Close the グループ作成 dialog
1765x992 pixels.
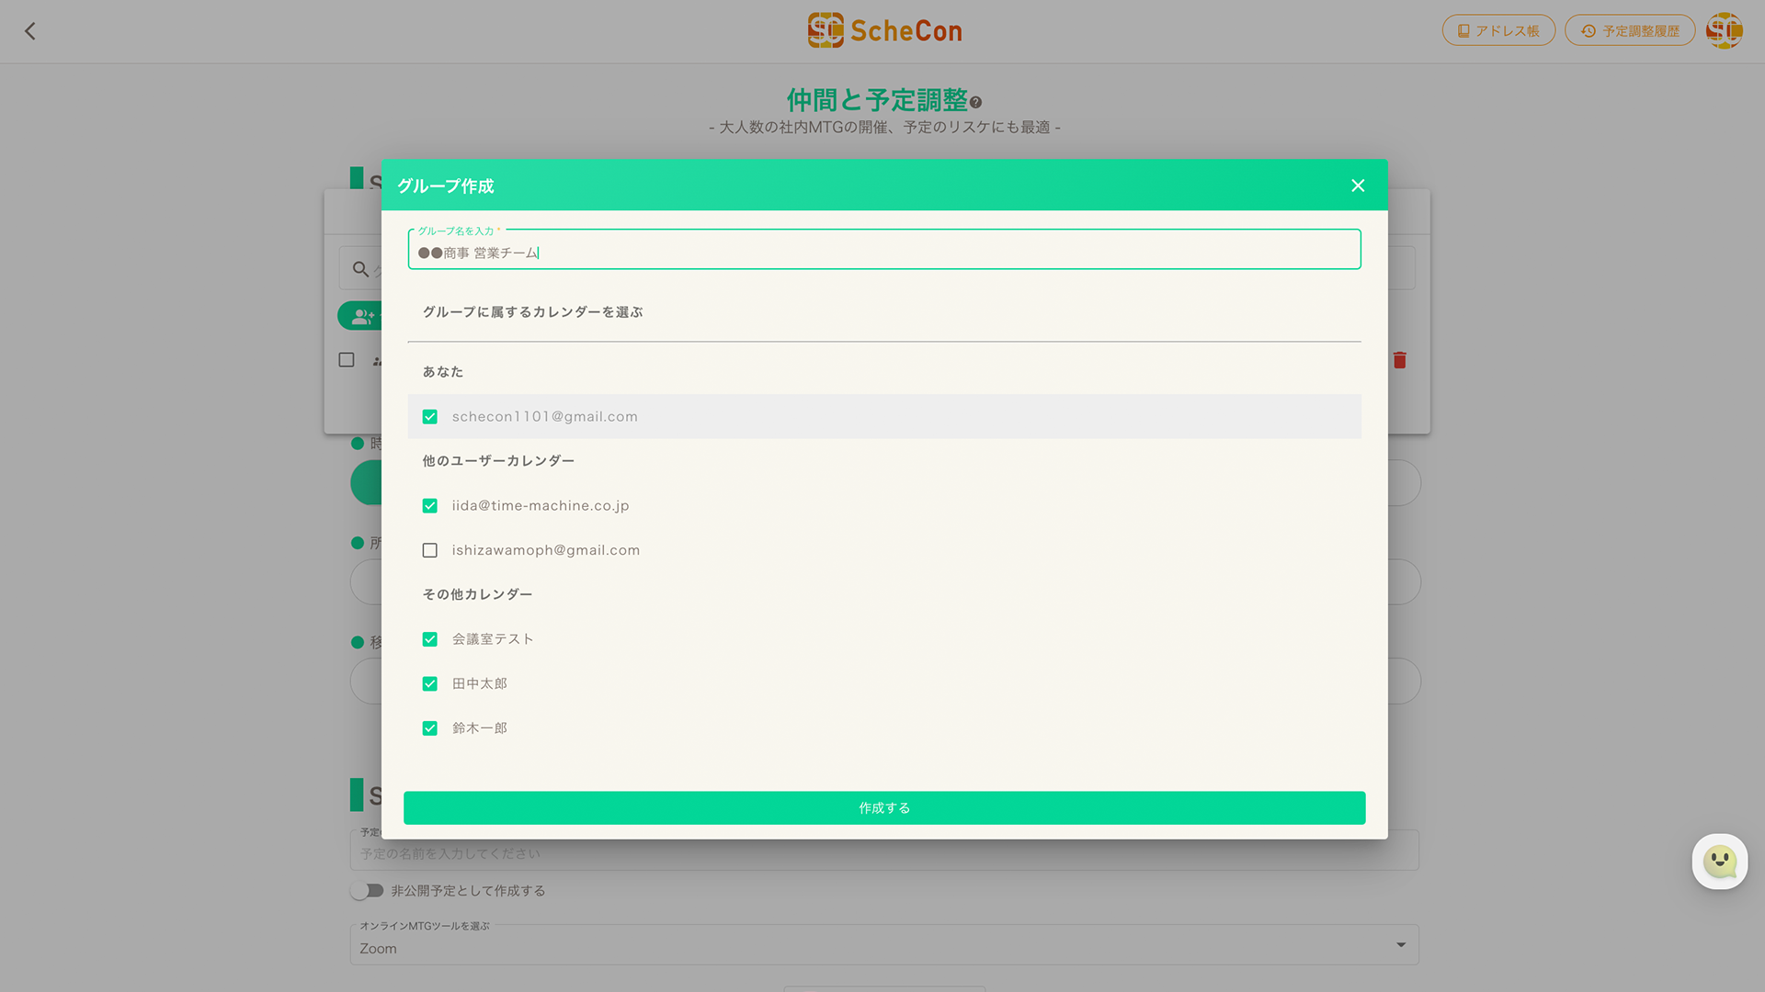[1358, 186]
